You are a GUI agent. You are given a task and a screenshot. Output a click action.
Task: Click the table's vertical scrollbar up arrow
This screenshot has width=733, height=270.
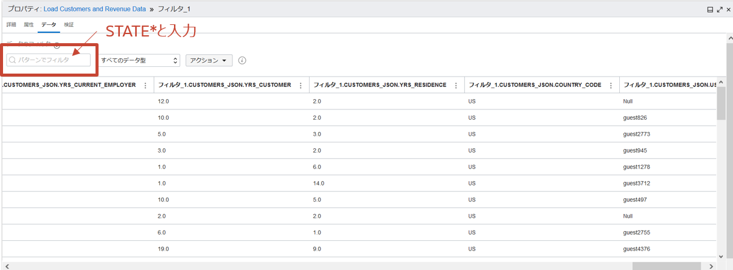(721, 81)
